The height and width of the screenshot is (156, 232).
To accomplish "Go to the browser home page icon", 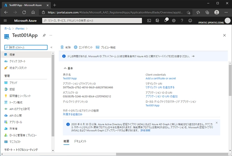I will coord(33,12).
